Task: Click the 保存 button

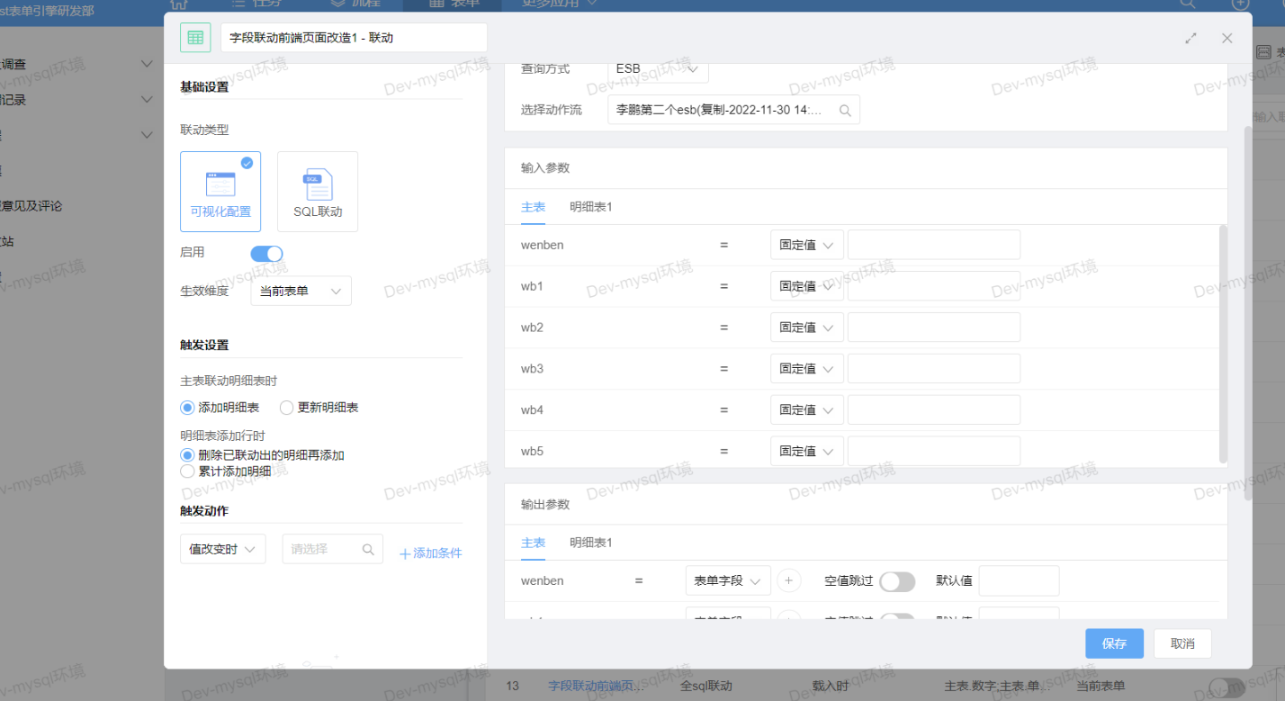Action: click(x=1114, y=643)
